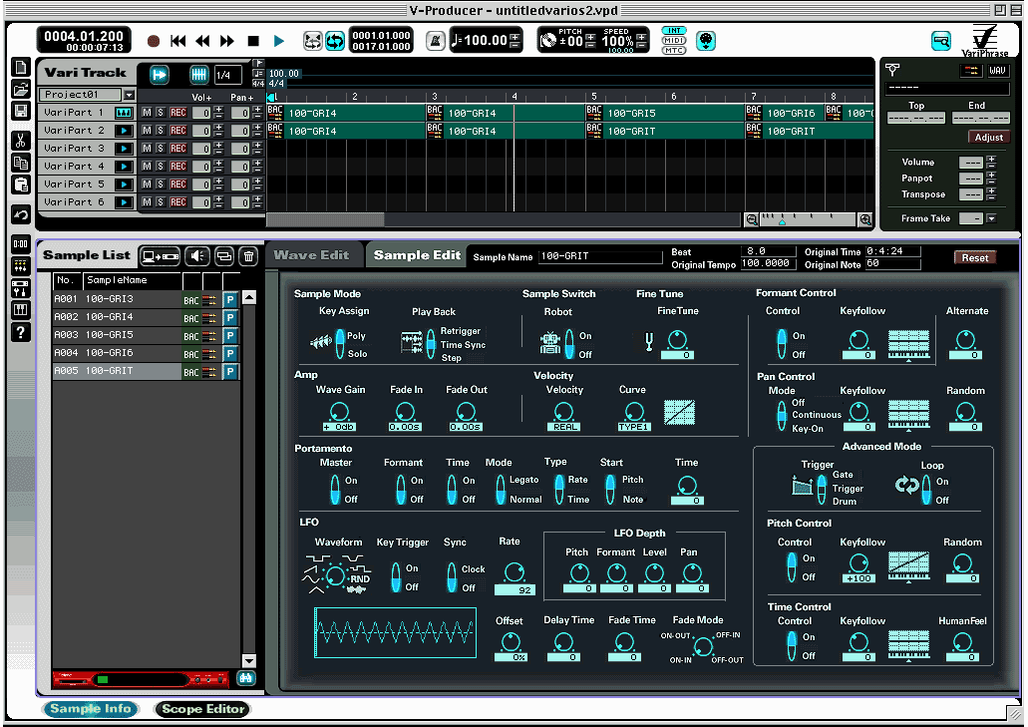Toggle Formant Control On/Off switch
Viewport: 1028px width, 727px height.
pyautogui.click(x=782, y=343)
